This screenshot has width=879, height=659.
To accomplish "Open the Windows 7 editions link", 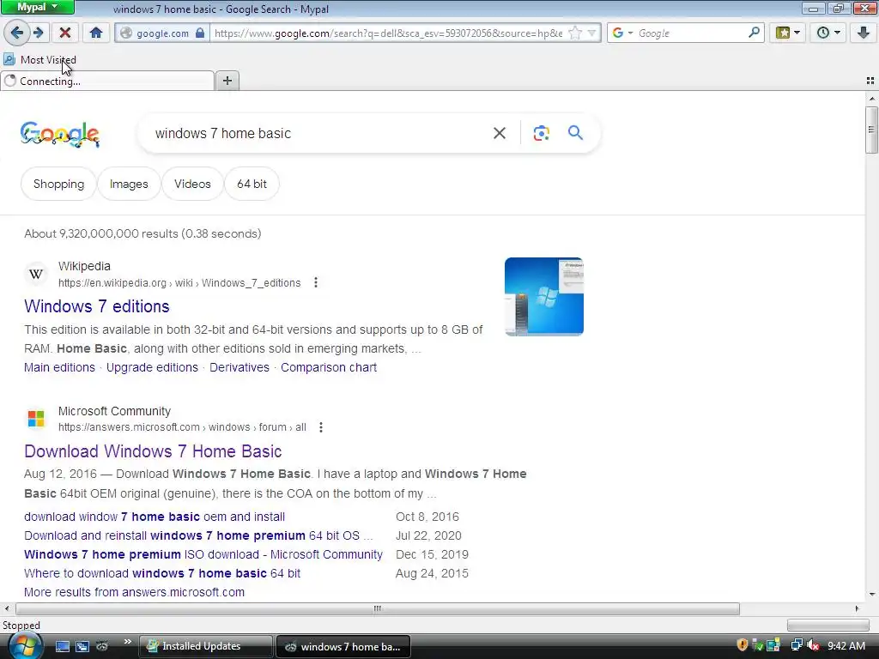I will 96,306.
